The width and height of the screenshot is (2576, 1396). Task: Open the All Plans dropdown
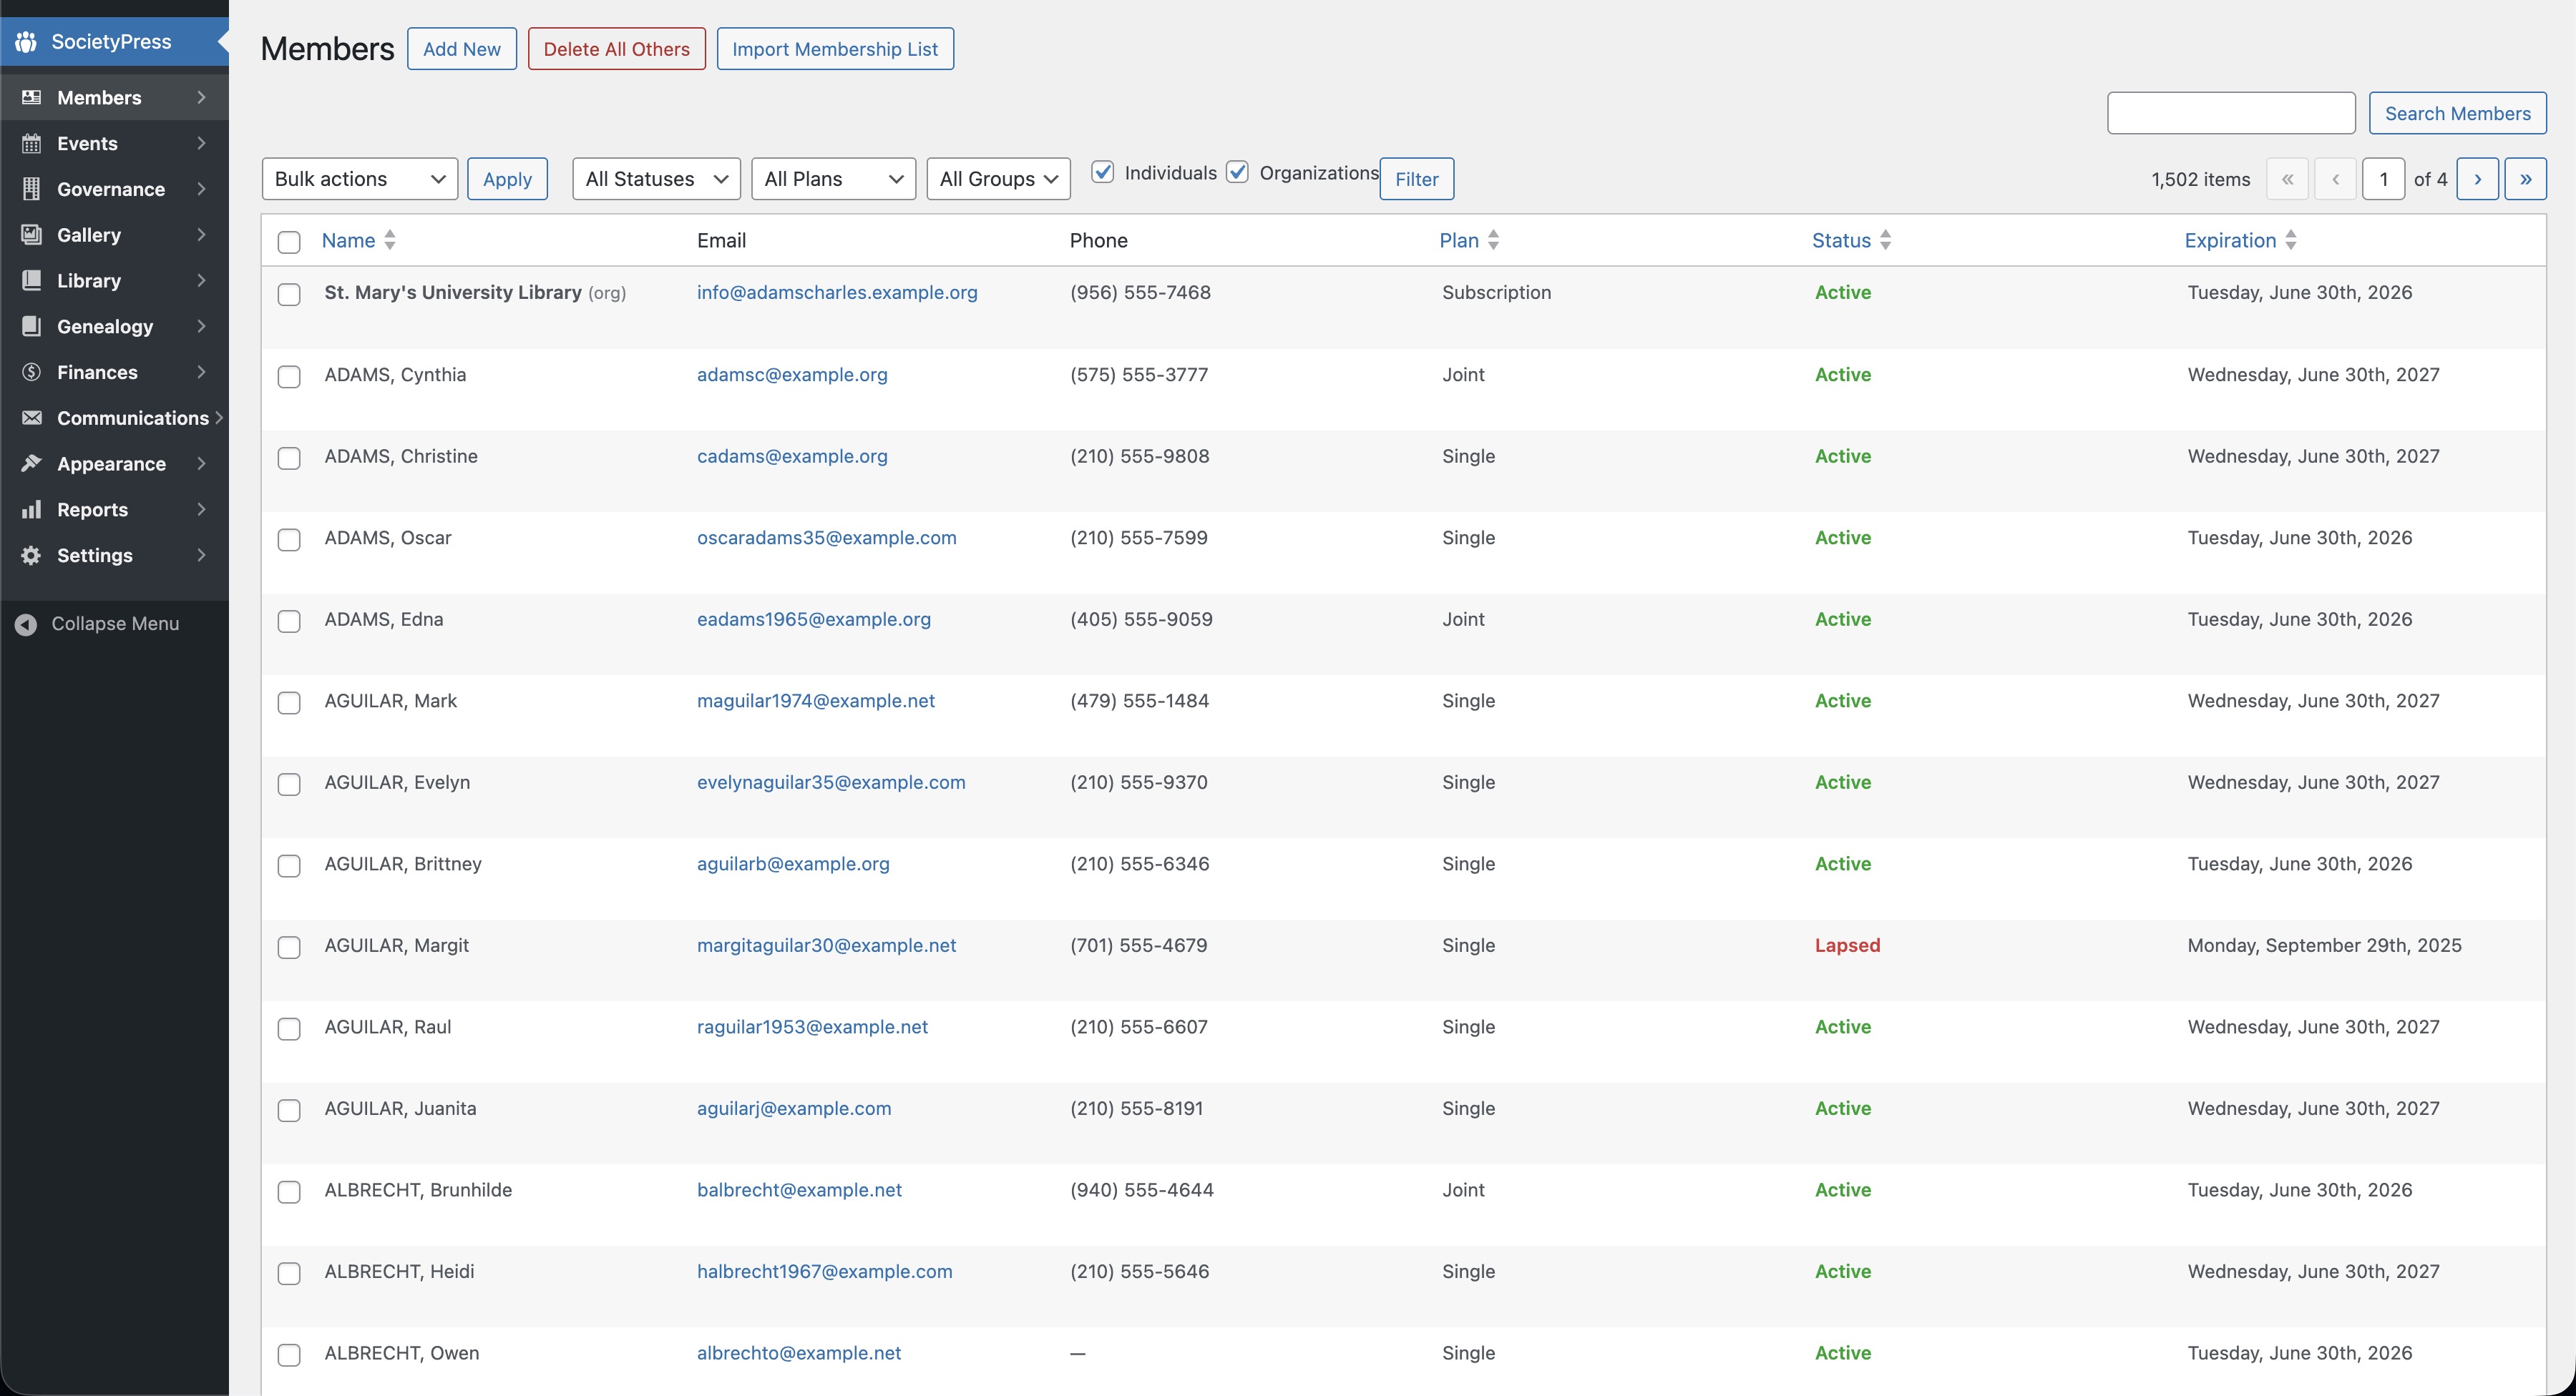[833, 179]
